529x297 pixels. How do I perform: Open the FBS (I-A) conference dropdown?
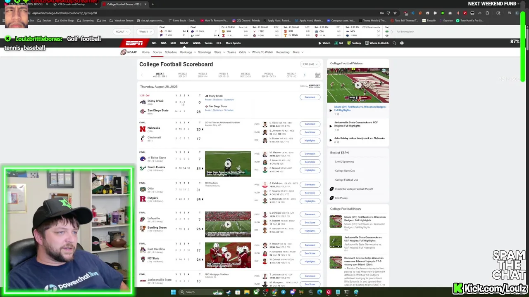click(310, 64)
